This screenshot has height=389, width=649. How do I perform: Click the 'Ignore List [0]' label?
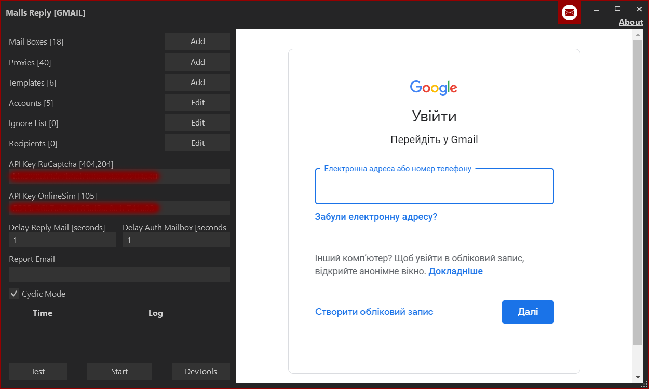(x=34, y=123)
